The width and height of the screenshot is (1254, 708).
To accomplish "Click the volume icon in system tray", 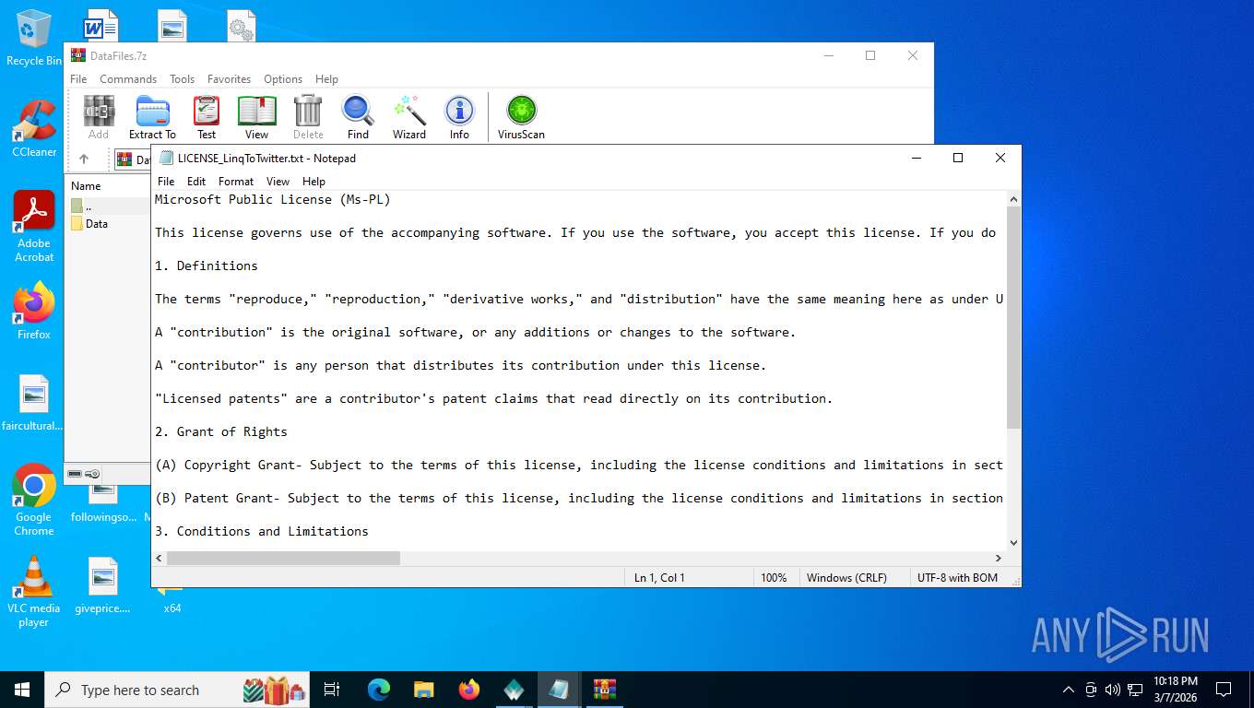I will point(1112,690).
